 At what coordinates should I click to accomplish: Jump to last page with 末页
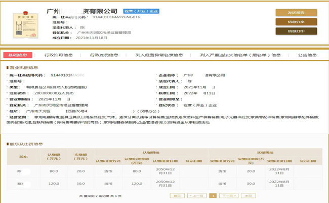click(248, 195)
